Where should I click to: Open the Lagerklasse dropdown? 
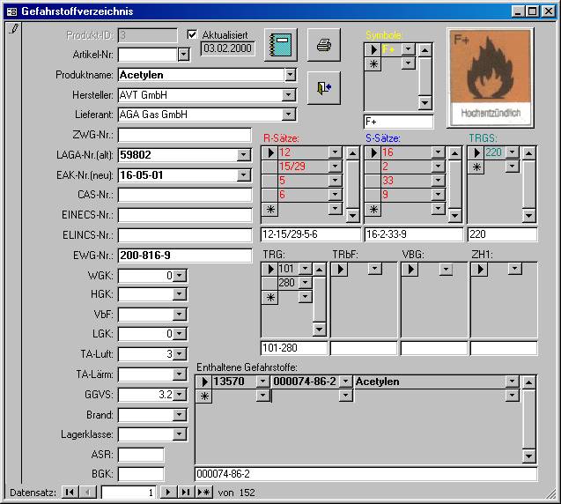180,434
